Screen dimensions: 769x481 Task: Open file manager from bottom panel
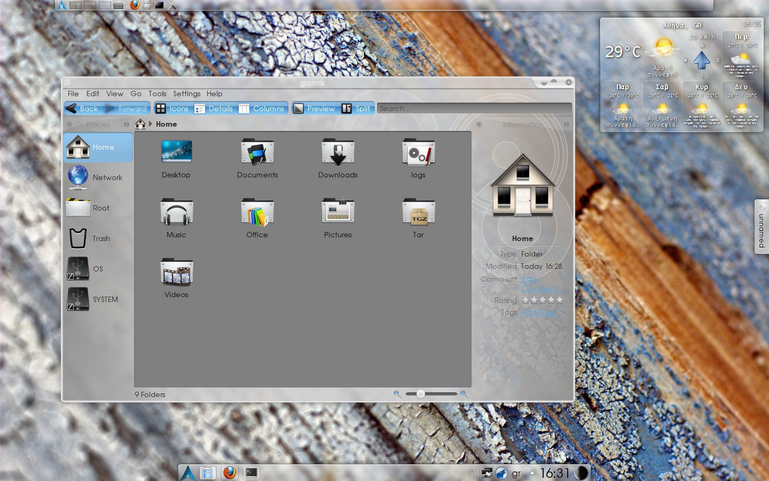(208, 472)
